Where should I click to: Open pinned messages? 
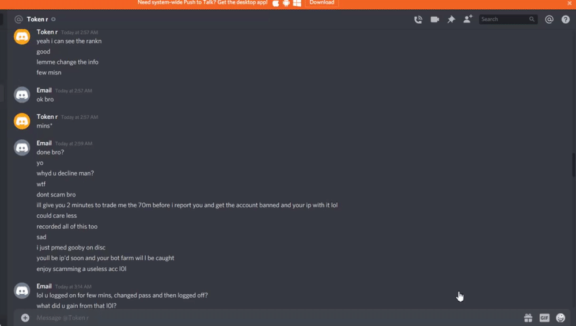tap(451, 20)
